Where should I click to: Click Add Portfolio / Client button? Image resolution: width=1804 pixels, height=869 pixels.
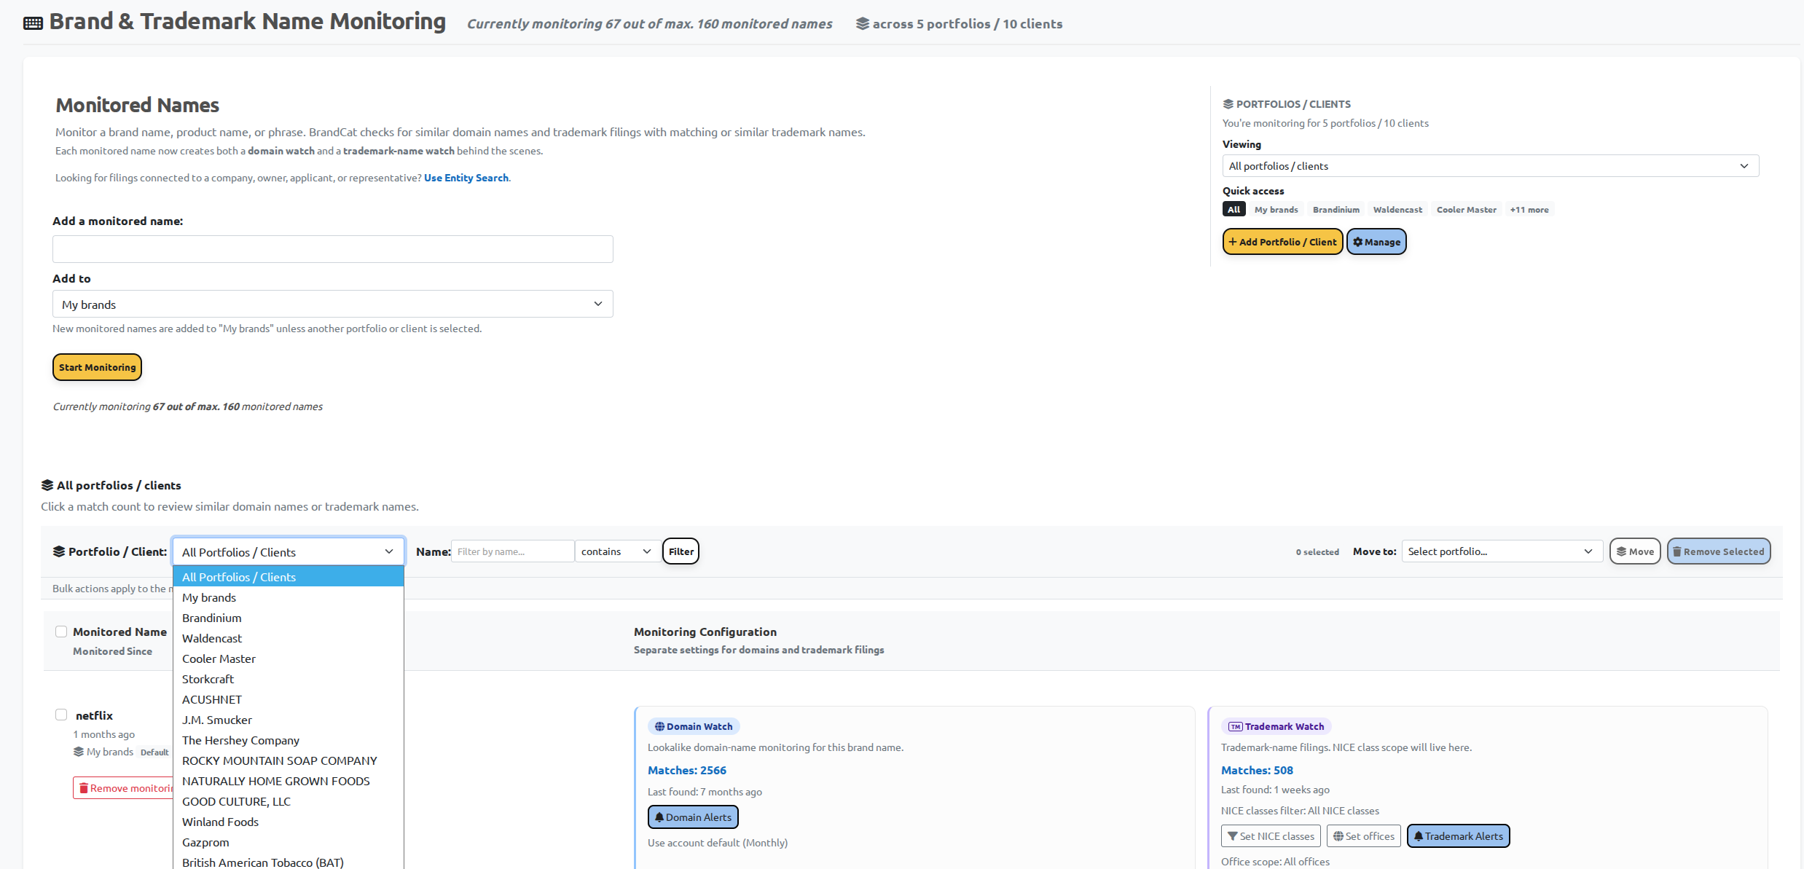(x=1282, y=242)
